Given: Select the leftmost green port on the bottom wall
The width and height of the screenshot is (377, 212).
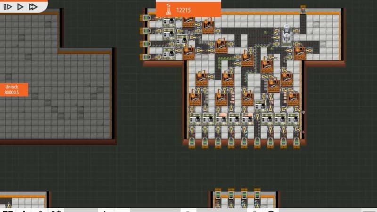Looking at the screenshot, I should [x=192, y=143].
